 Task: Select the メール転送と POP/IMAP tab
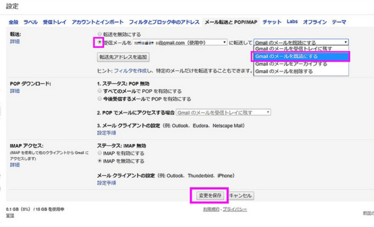(x=231, y=22)
